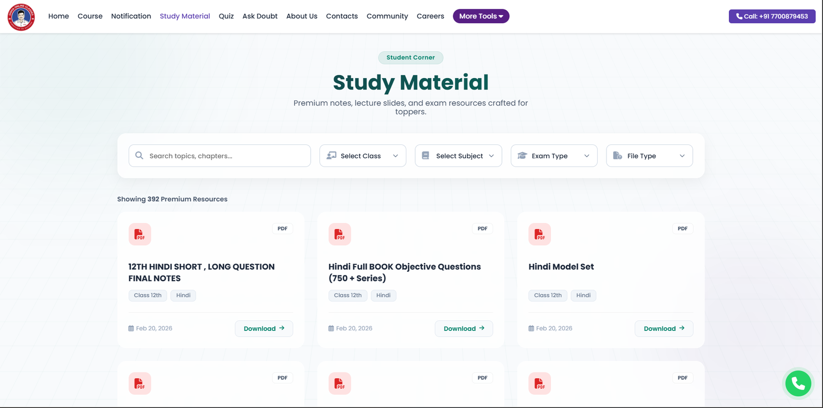Click the Showing 392 Premium Resources text
Screen dimensions: 823x408
pos(172,199)
